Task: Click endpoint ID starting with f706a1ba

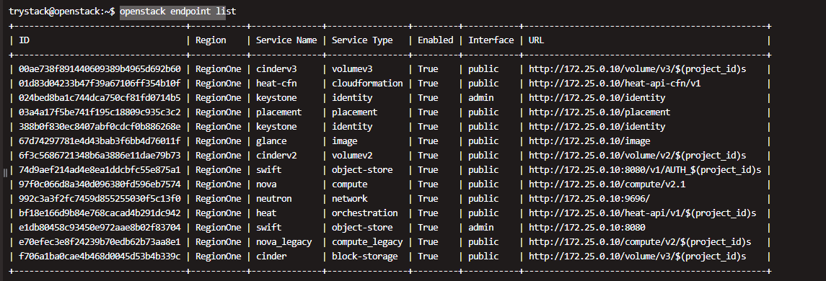Action: click(x=100, y=257)
